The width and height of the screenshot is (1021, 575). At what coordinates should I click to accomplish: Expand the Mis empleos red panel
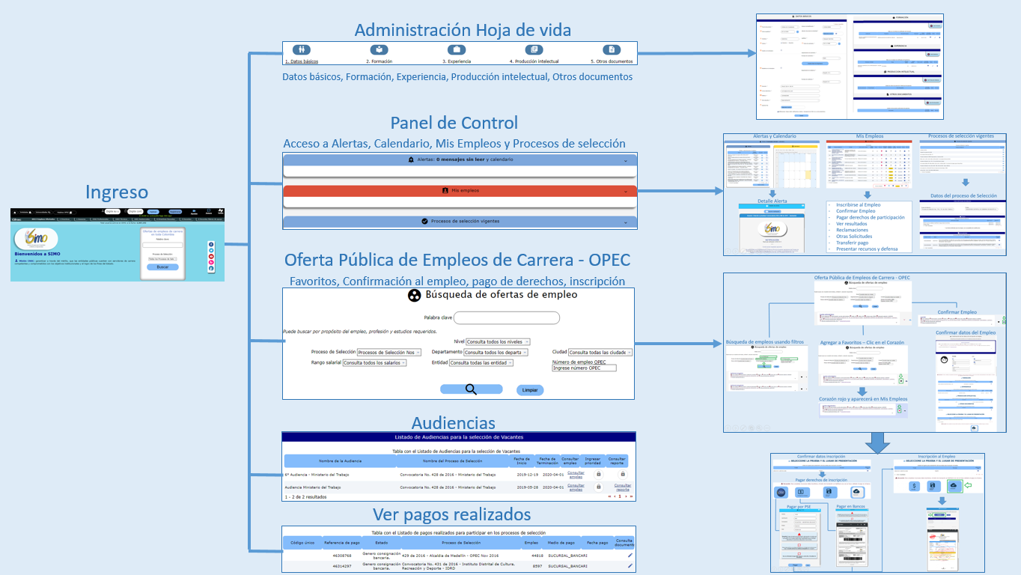pyautogui.click(x=460, y=191)
